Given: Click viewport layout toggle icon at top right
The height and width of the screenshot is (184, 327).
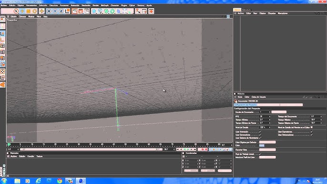Looking at the screenshot, I should 228,17.
